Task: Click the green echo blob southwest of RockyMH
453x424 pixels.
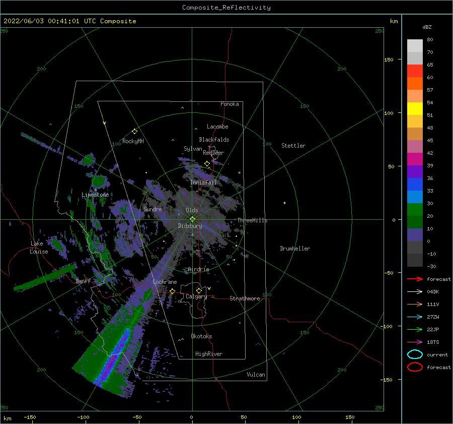Action: [88, 159]
